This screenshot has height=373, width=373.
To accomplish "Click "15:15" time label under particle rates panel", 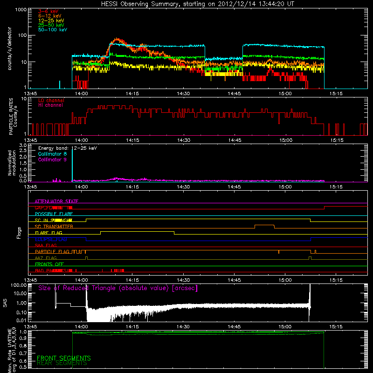I will pyautogui.click(x=337, y=140).
